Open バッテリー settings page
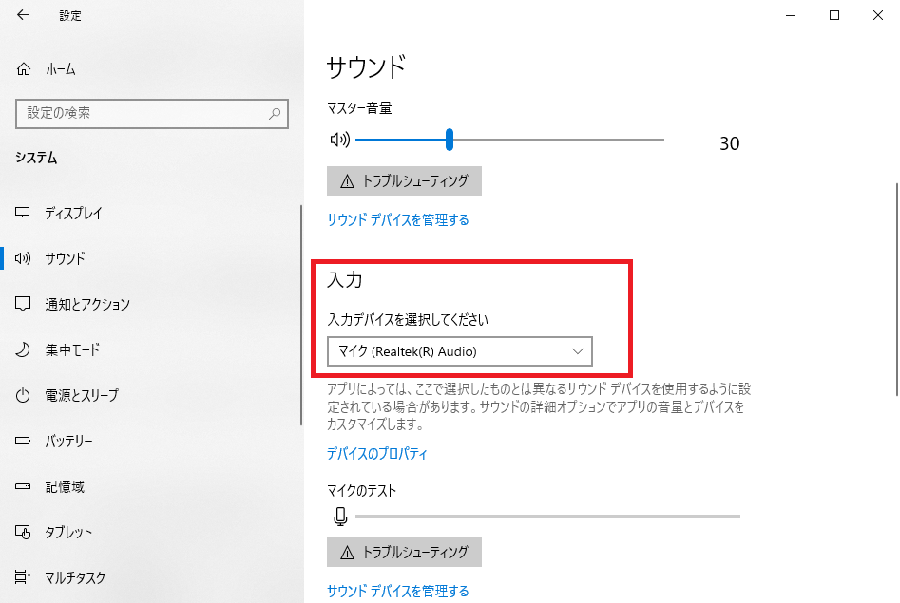This screenshot has height=603, width=900. click(x=68, y=441)
